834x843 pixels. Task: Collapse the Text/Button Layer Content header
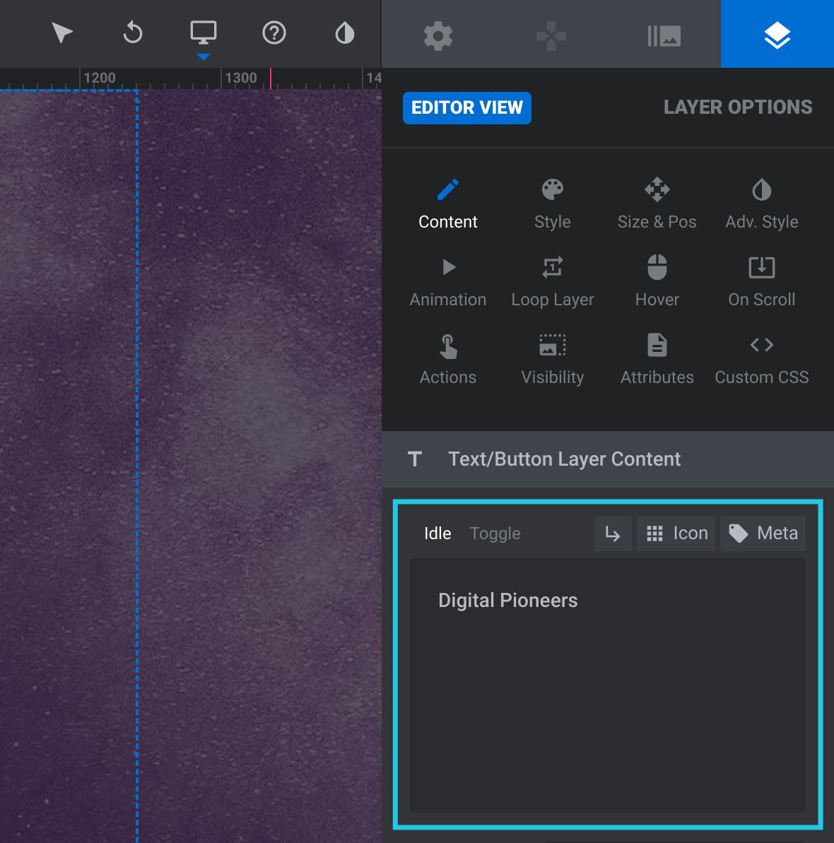tap(608, 459)
